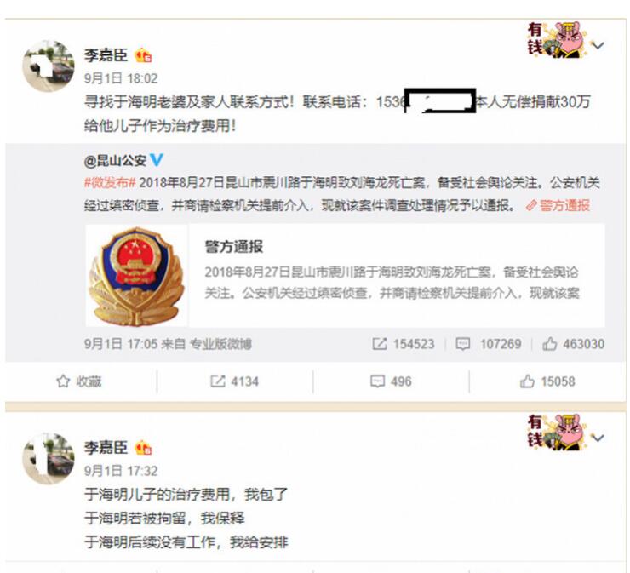Open the 警方通报 red attachment link
The image size is (630, 573).
click(558, 206)
